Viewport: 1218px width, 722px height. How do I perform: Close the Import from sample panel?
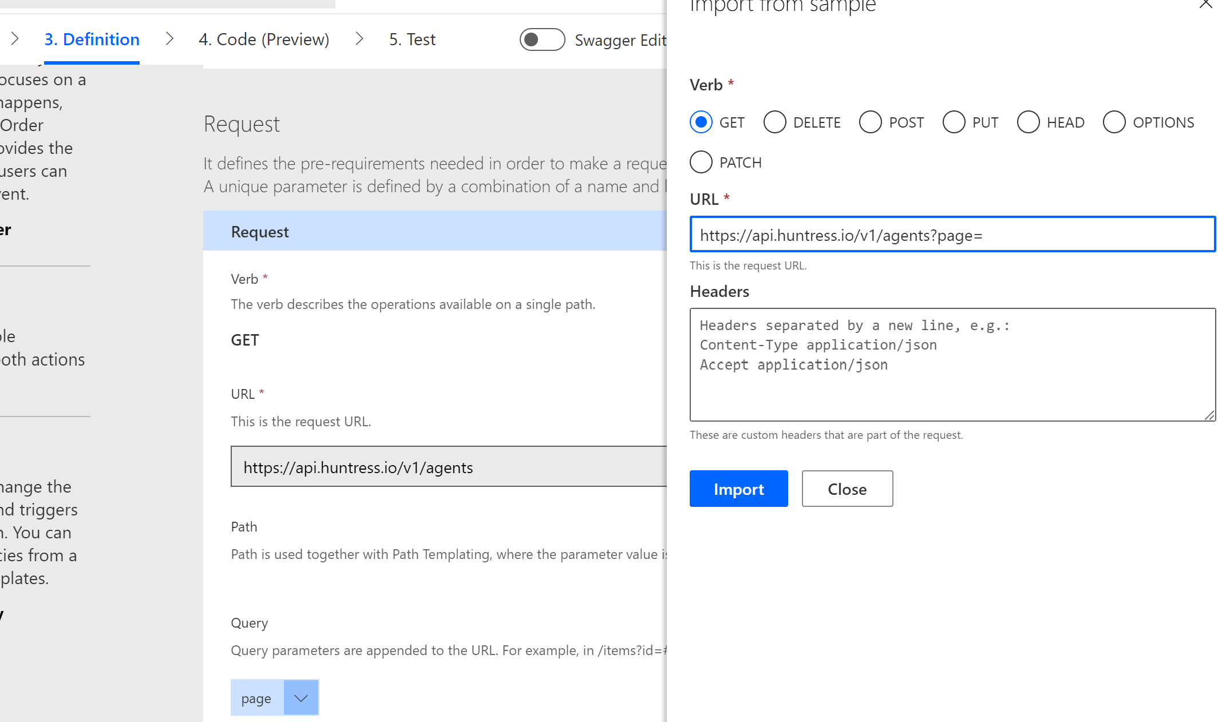click(x=1205, y=5)
